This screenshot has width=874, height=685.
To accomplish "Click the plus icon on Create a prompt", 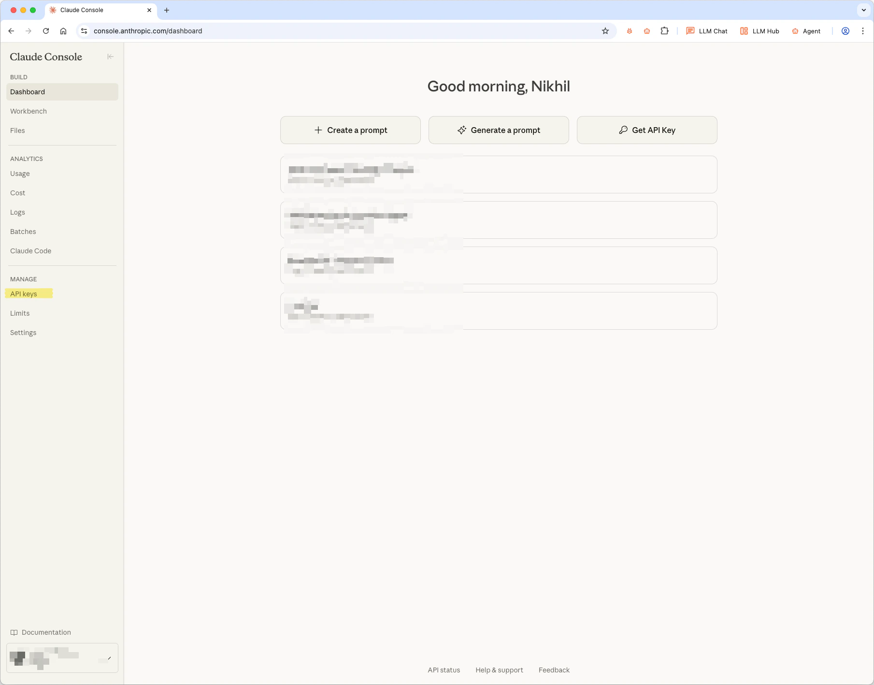I will point(319,130).
